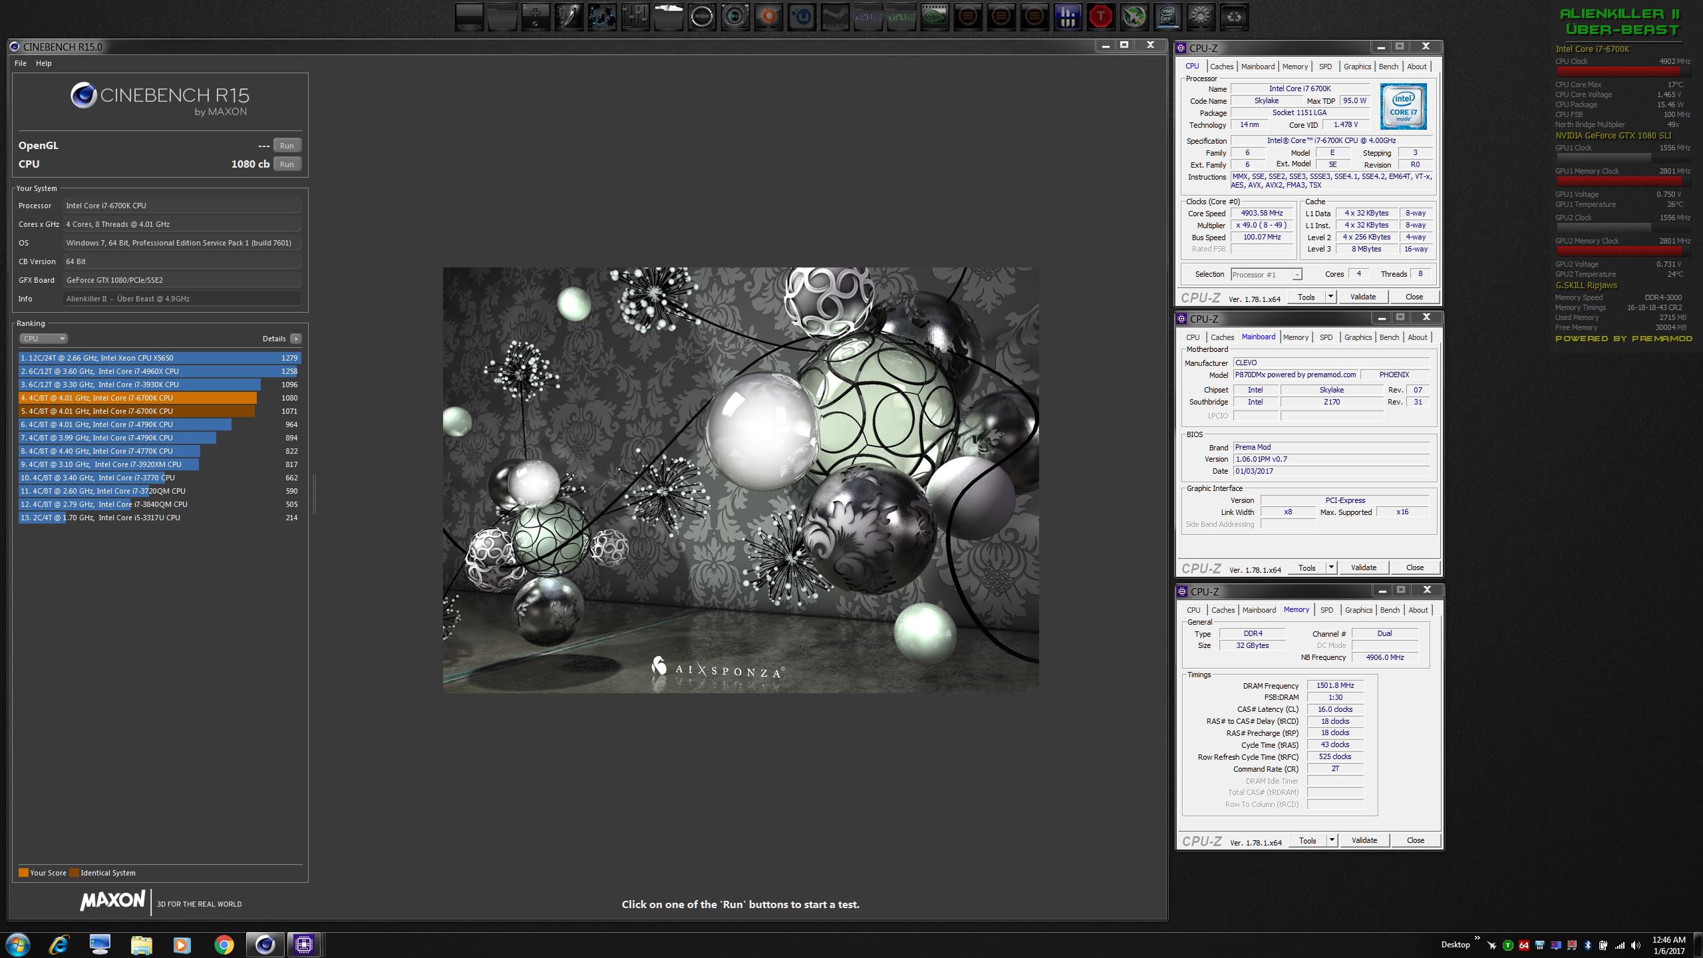Image resolution: width=1703 pixels, height=958 pixels.
Task: Open the audio mixer sliders dock icon
Action: (635, 17)
